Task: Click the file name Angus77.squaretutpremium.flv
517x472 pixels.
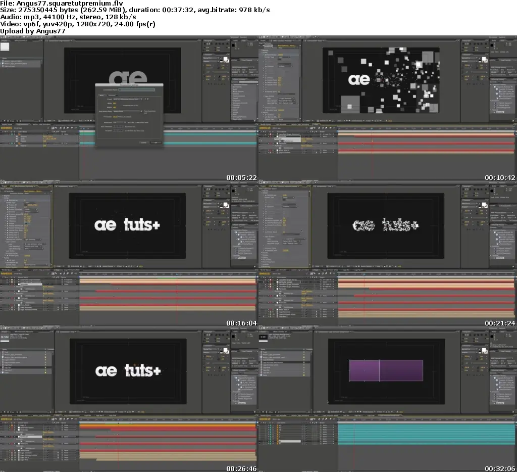Action: [x=70, y=4]
